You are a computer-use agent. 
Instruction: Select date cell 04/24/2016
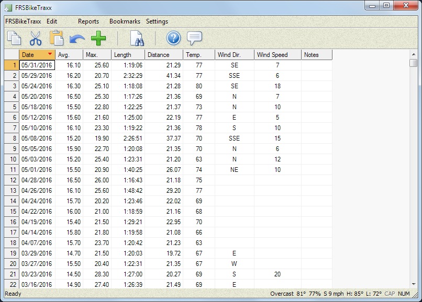(37, 201)
